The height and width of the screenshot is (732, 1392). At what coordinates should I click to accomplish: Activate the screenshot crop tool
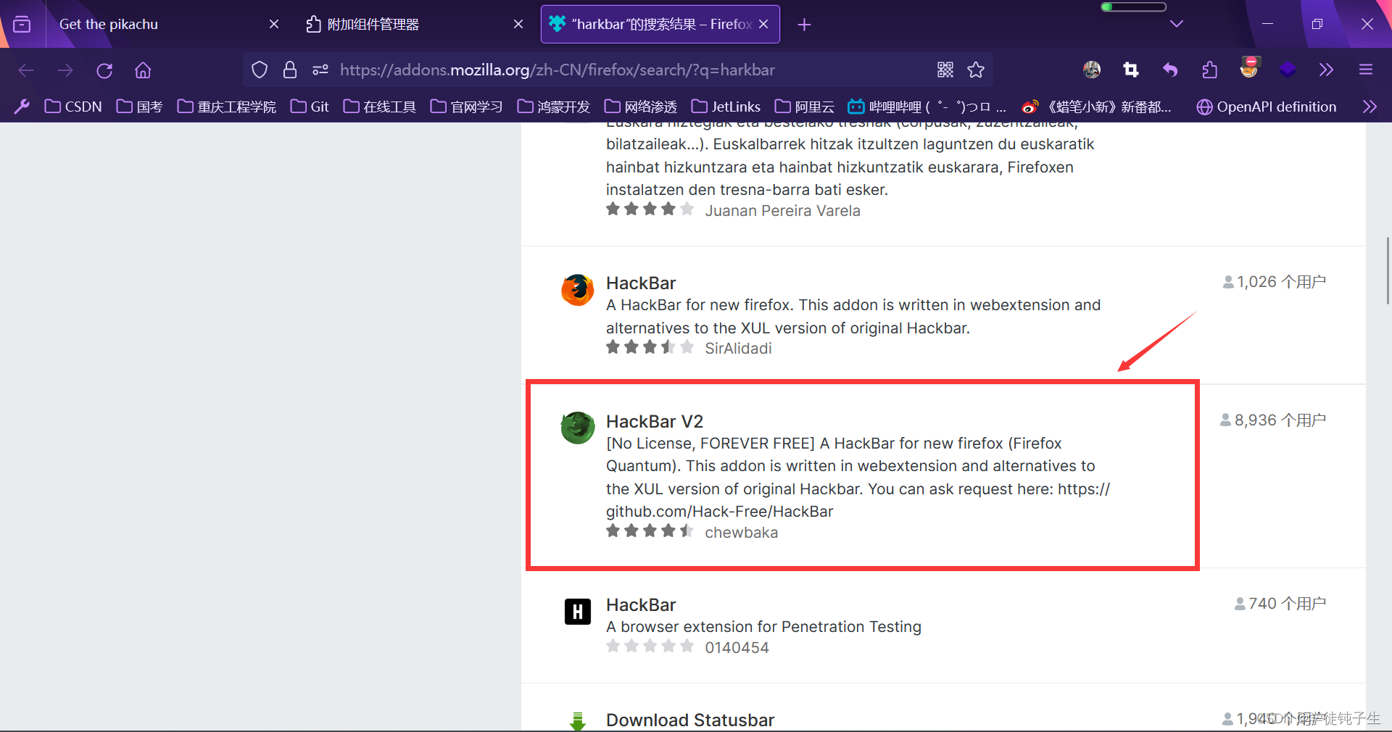pyautogui.click(x=1131, y=70)
